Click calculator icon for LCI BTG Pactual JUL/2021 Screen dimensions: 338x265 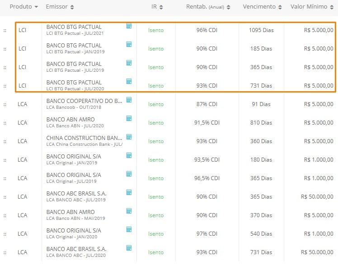click(129, 26)
